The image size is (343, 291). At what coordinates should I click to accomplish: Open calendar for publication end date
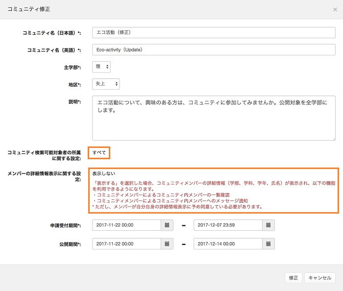click(269, 243)
